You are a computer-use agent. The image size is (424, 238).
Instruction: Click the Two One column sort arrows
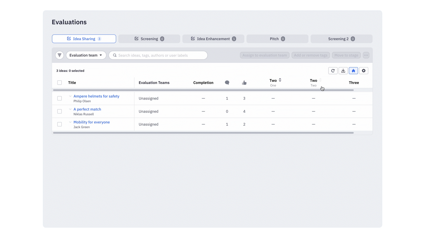pyautogui.click(x=280, y=80)
